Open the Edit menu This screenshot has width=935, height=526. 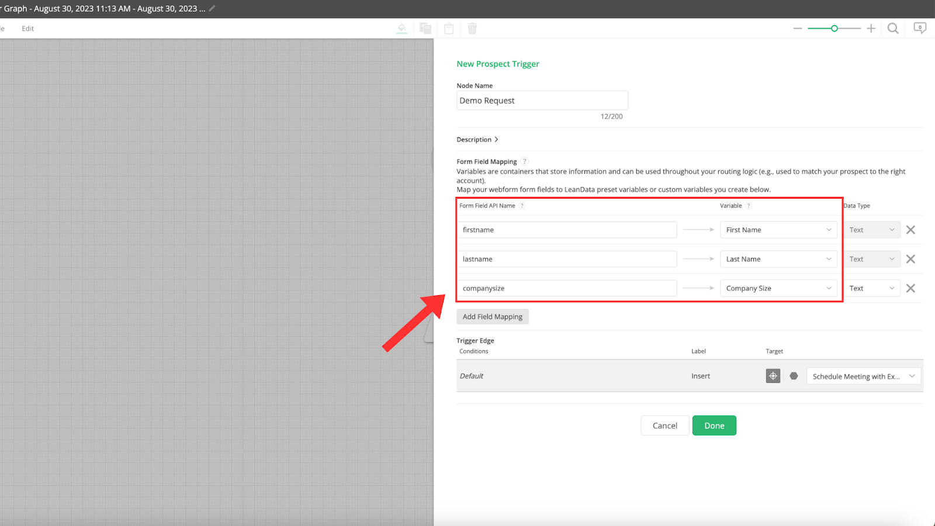(27, 28)
